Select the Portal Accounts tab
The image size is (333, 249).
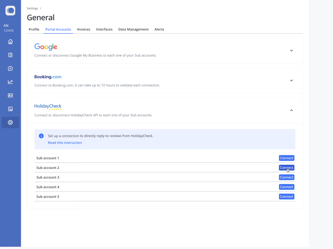tap(58, 29)
